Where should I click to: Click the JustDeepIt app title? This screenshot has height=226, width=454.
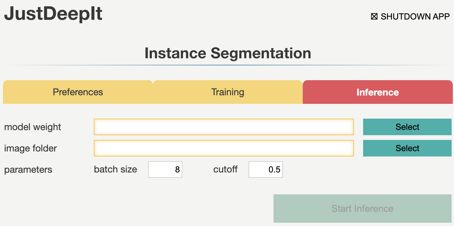point(53,14)
